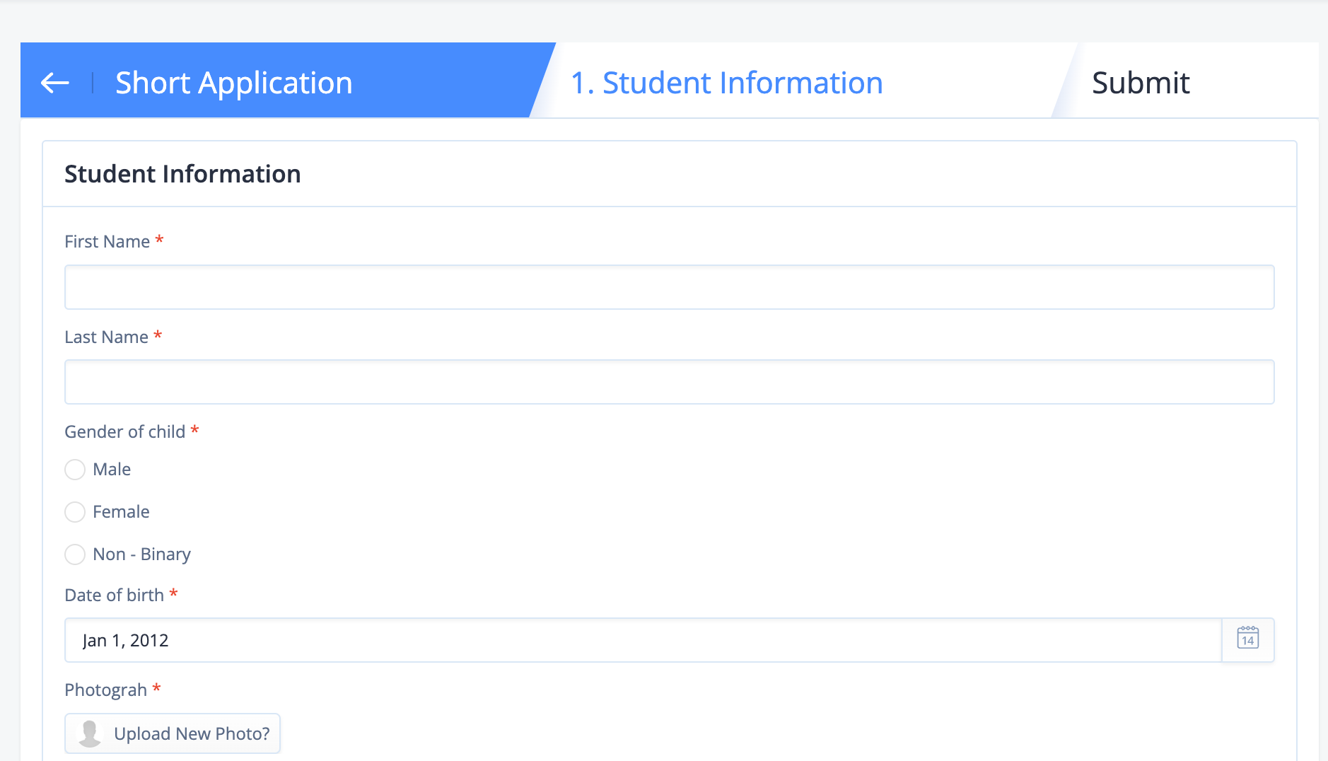Click the back arrow in the header

tap(55, 83)
